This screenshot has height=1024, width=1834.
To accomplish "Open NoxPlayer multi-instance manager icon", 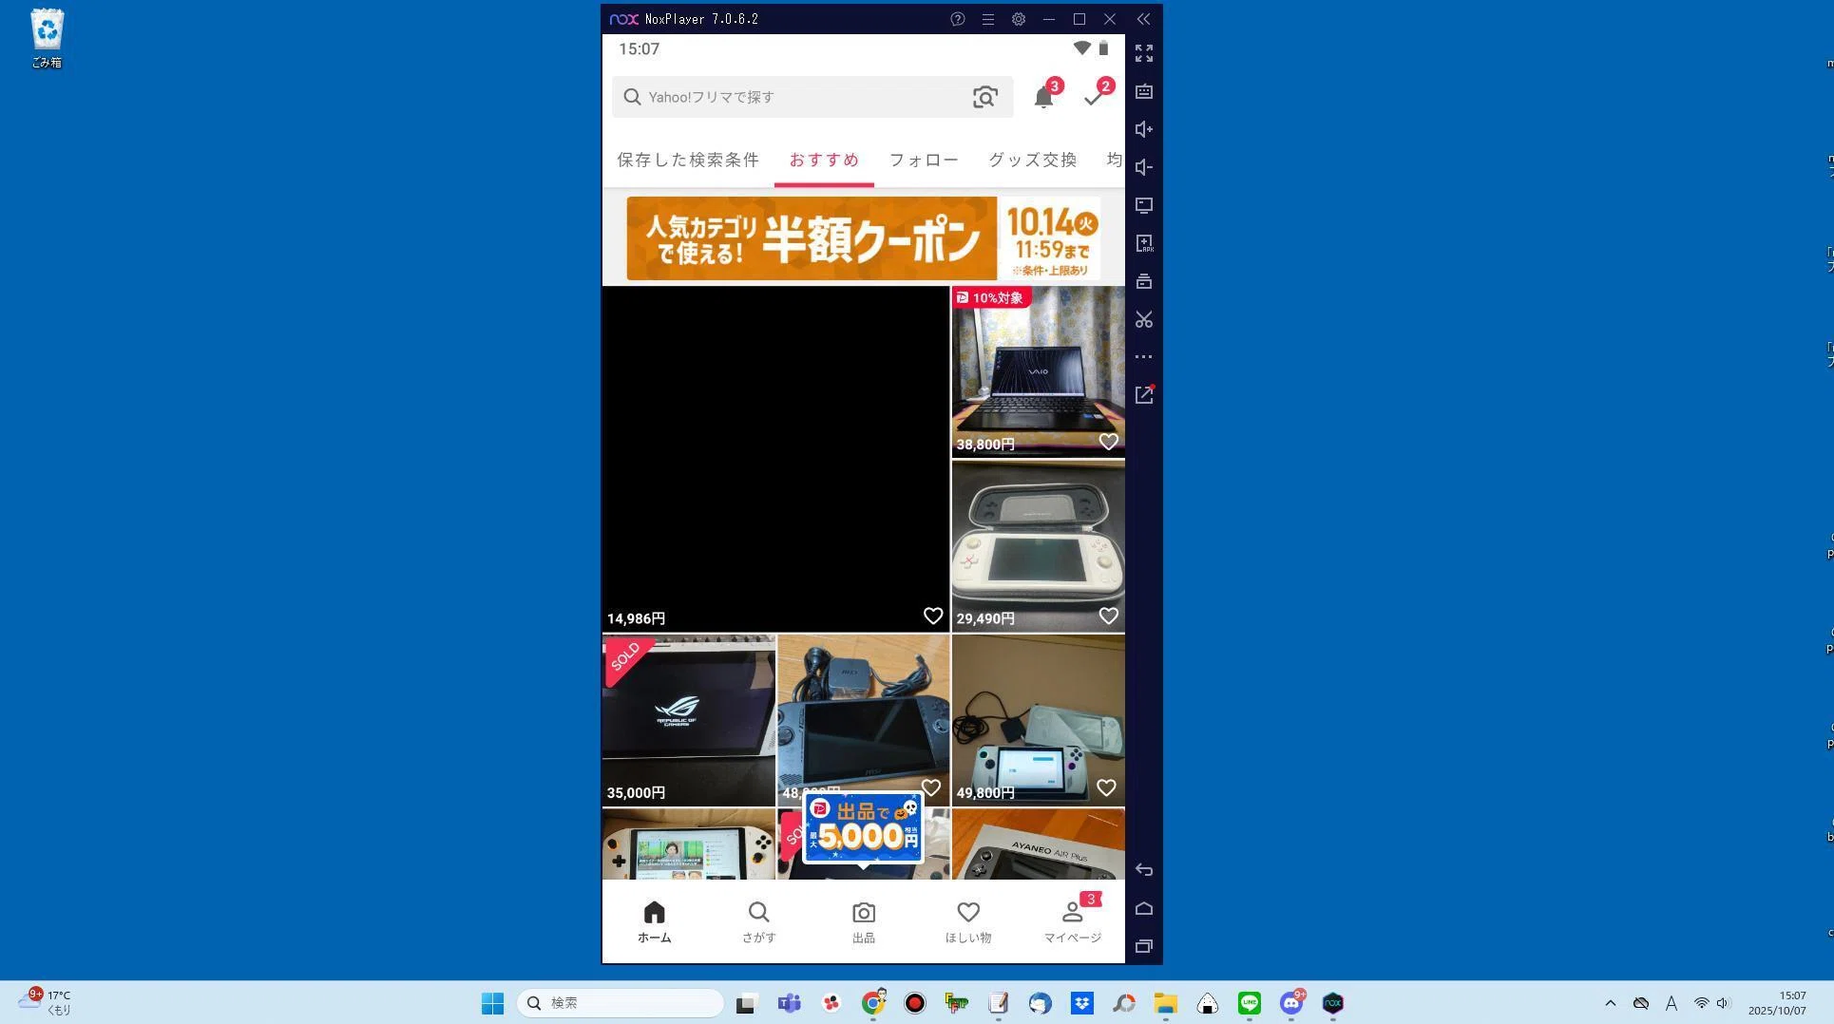I will point(1144,281).
